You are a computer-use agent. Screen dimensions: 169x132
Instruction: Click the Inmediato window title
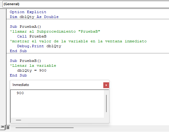21,85
